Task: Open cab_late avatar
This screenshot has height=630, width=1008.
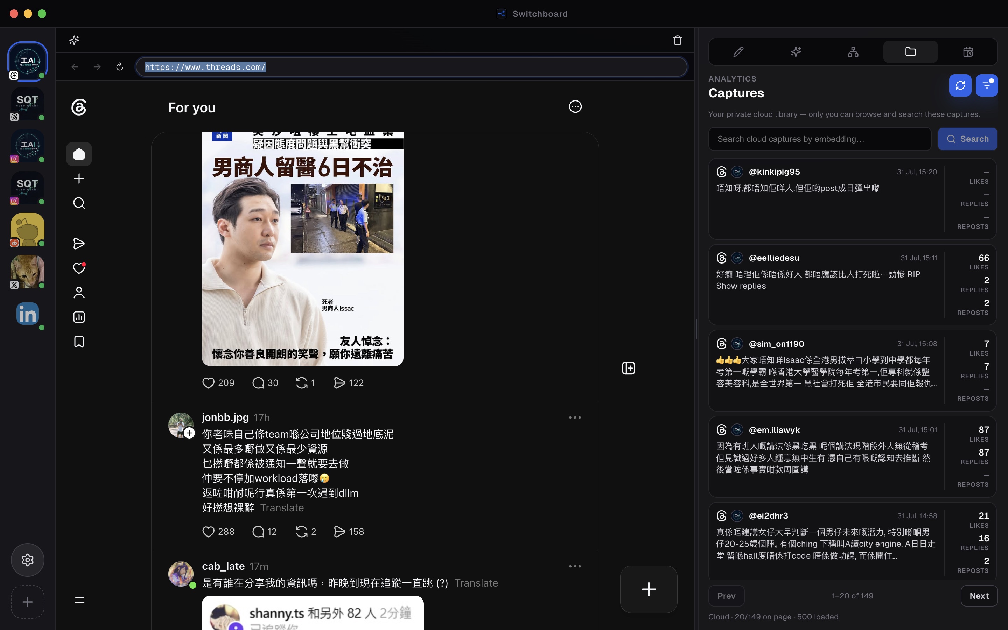Action: tap(180, 574)
